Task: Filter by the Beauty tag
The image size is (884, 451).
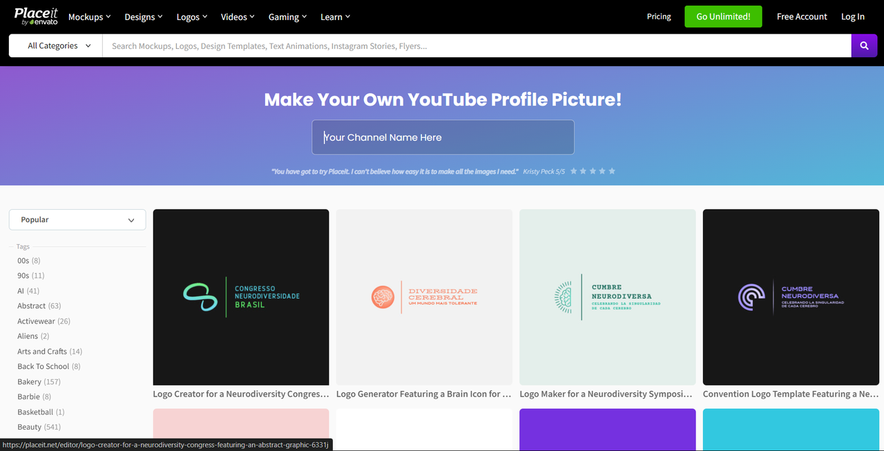Action: (x=39, y=427)
